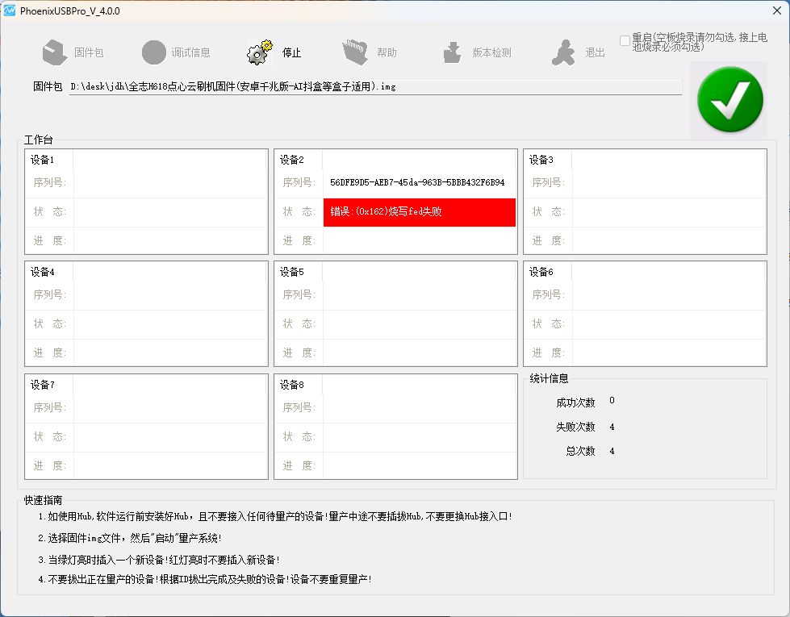Viewport: 790px width, 617px height.
Task: Close the PhoenixUSBPro window
Action: [777, 10]
